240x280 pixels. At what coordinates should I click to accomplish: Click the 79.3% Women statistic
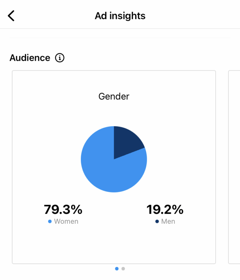(63, 209)
